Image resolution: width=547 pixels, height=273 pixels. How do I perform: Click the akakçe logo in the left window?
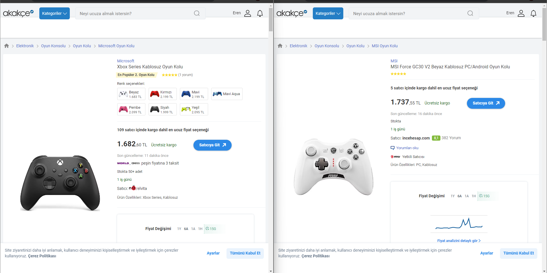18,13
